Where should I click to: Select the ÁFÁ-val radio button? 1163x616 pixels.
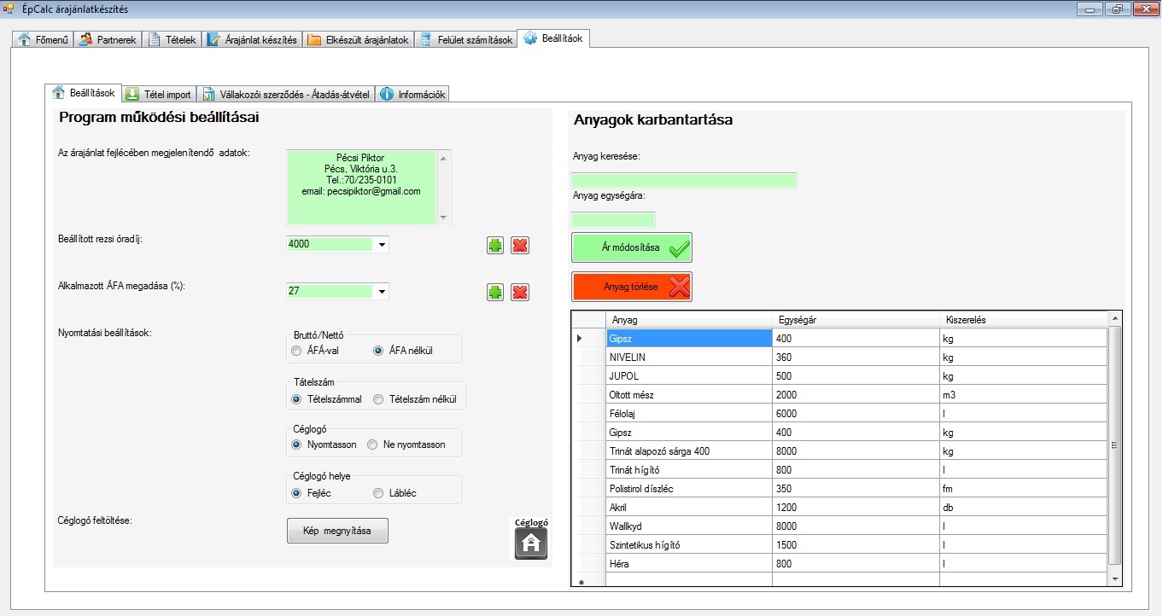(x=296, y=351)
